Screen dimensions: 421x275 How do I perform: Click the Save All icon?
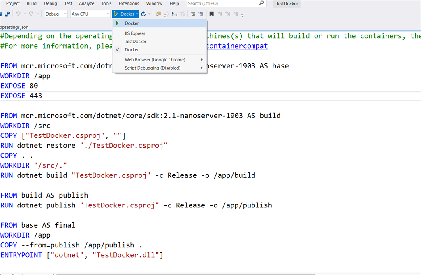(x=7, y=14)
